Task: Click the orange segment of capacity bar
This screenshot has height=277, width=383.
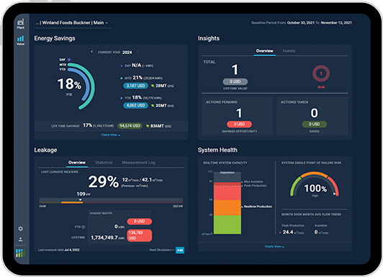Action: pos(227,208)
